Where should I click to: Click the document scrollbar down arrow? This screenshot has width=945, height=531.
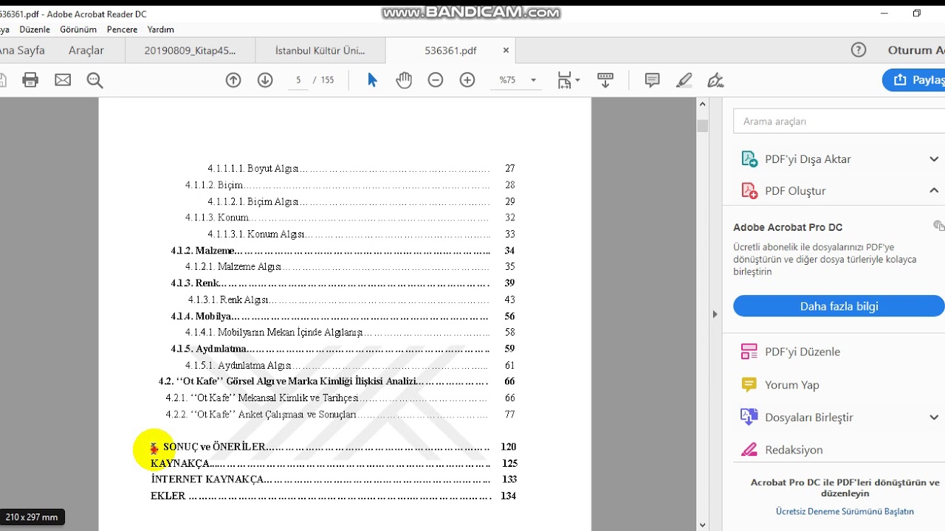(702, 524)
